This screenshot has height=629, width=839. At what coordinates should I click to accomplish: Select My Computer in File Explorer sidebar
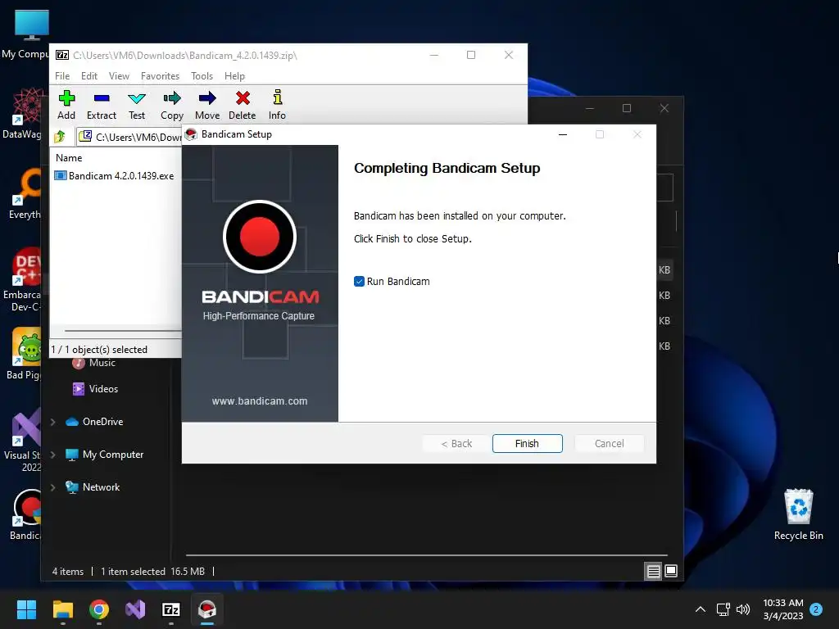[104, 455]
